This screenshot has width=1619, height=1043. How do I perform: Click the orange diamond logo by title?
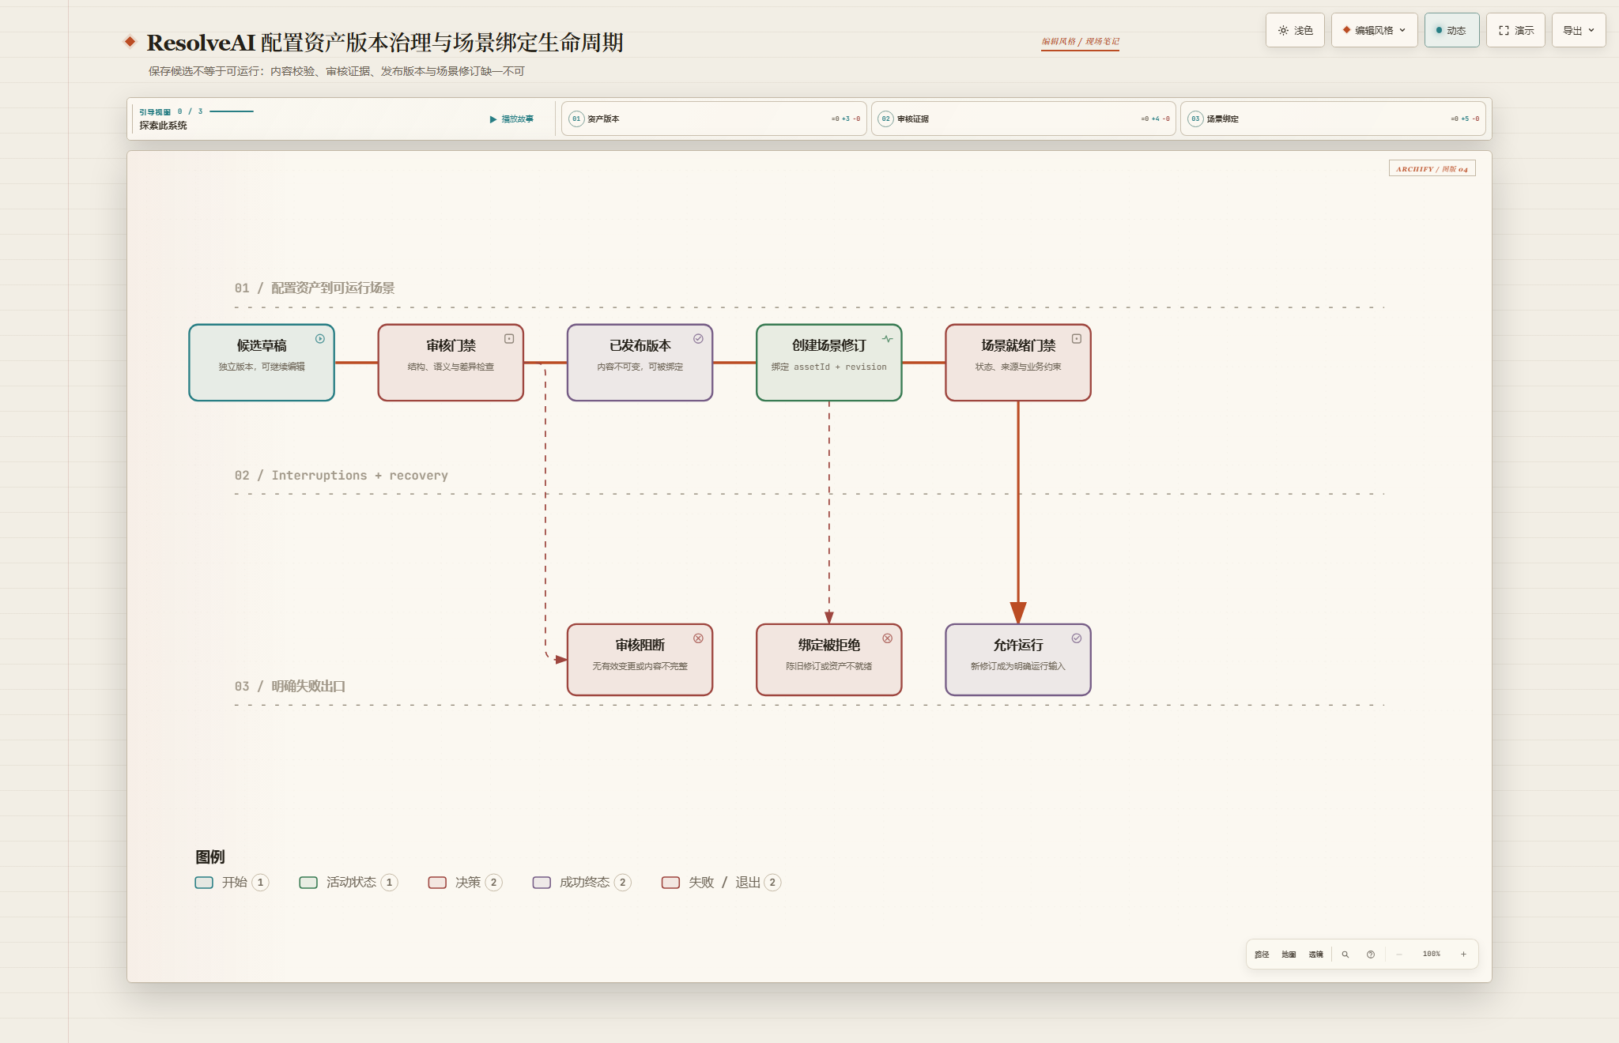pos(130,41)
